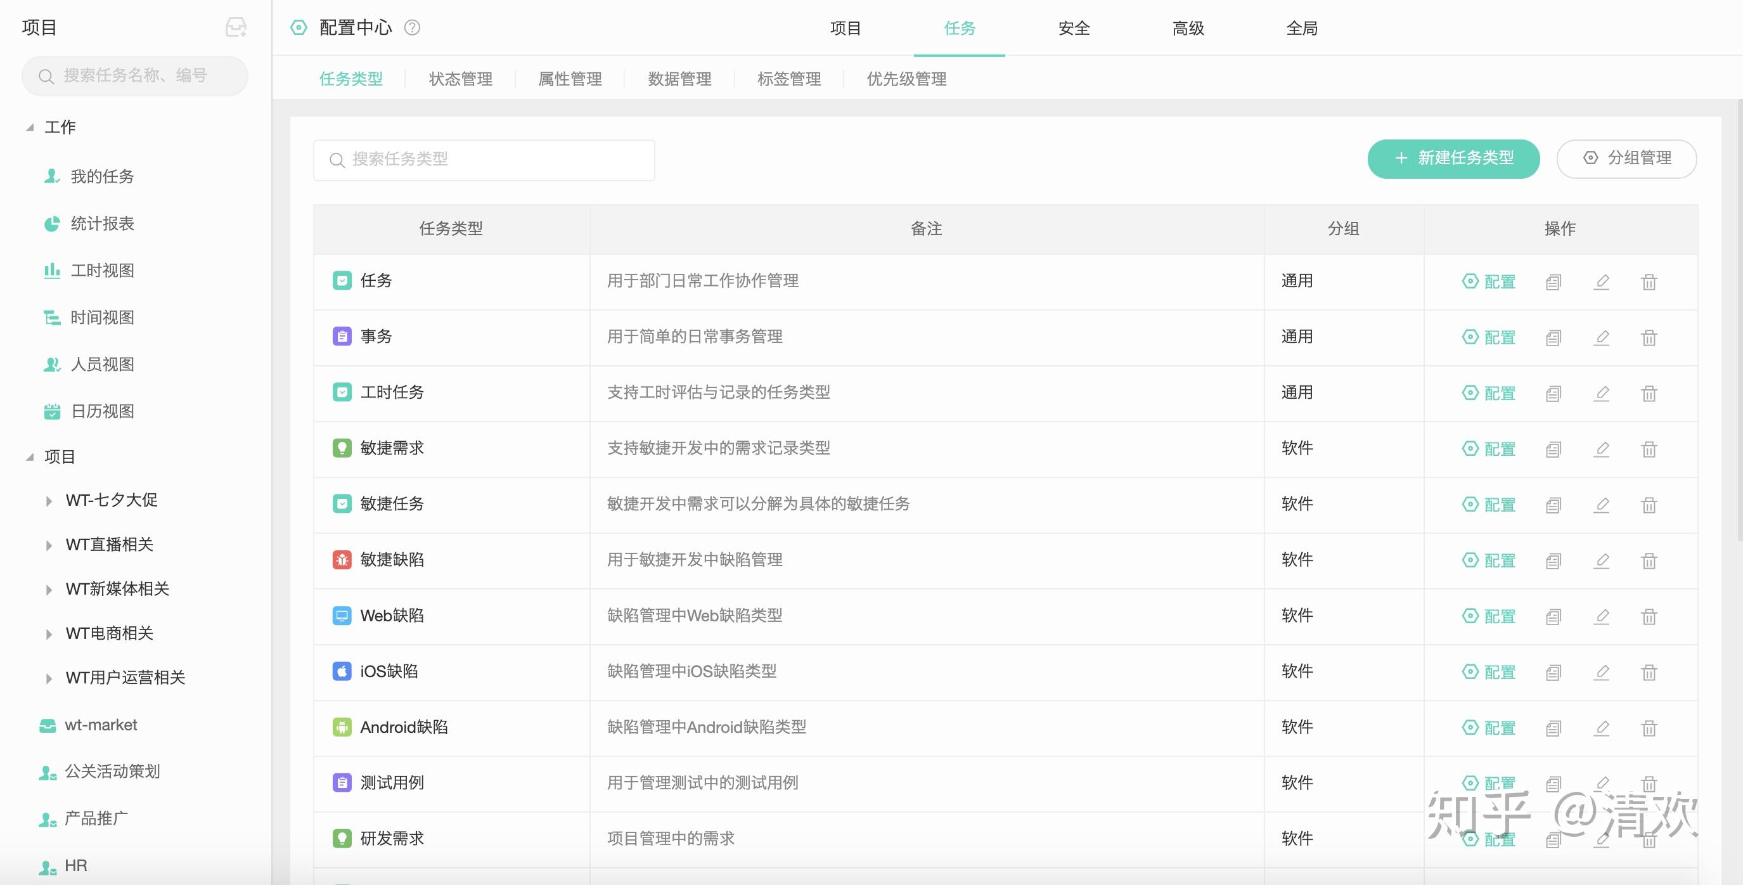
Task: Edit the 敏捷任务 type row
Action: 1601,505
